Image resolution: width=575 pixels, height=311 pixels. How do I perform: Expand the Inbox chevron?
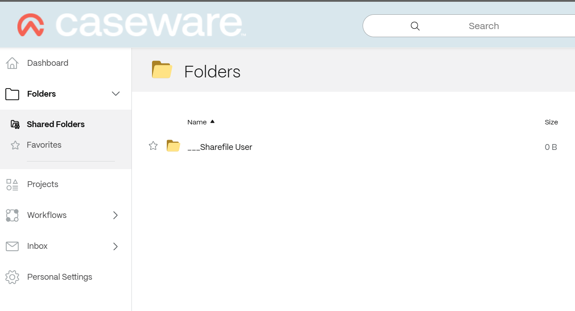(115, 246)
